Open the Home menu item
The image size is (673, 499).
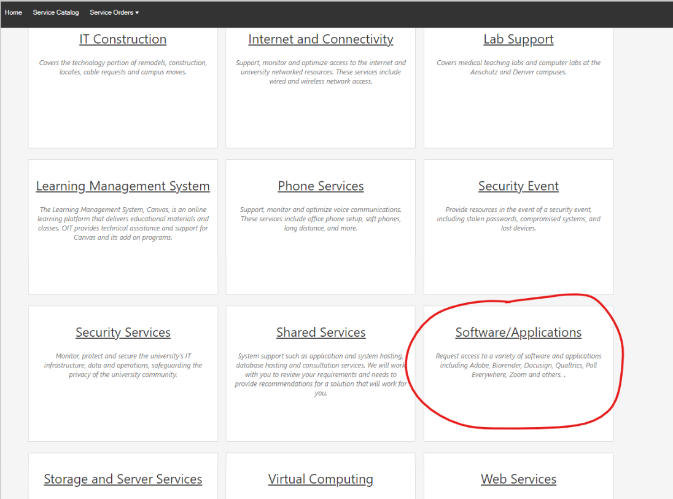14,12
